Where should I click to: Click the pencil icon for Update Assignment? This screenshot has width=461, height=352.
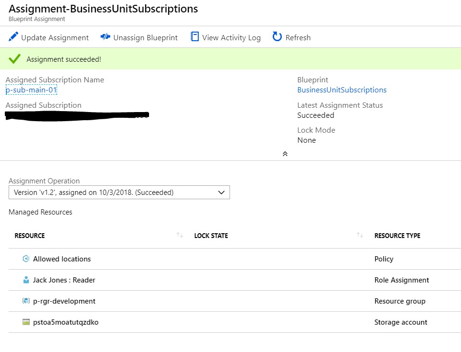coord(13,37)
